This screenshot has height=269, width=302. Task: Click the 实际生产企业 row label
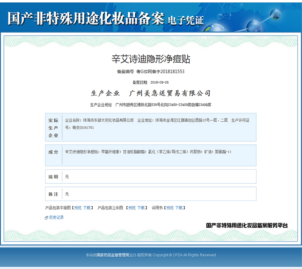[54, 128]
